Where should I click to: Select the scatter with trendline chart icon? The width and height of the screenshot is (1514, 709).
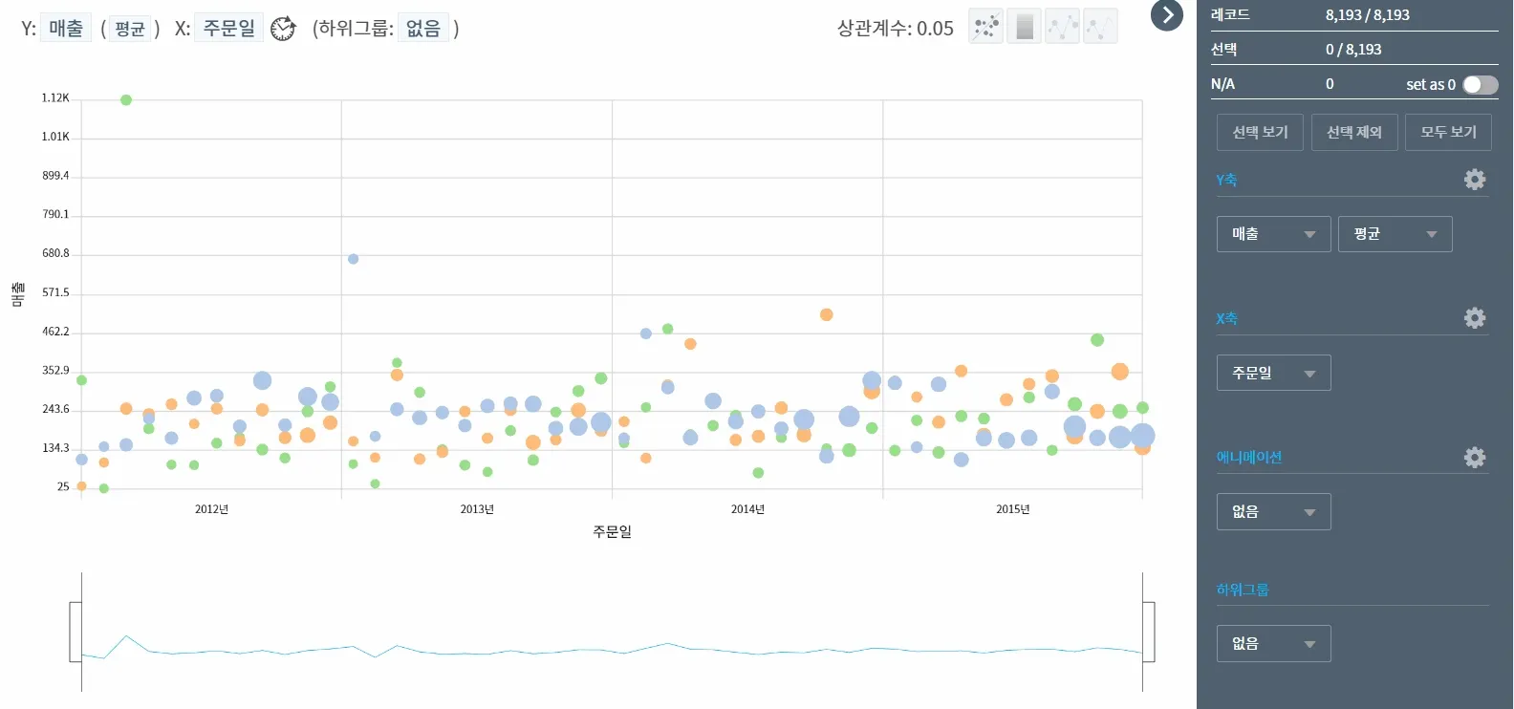coord(985,27)
